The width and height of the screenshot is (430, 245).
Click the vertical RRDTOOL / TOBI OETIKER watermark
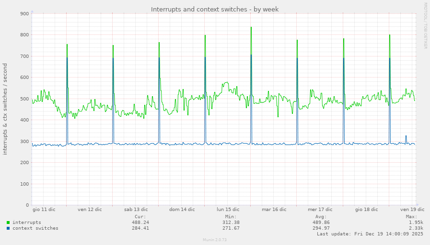click(425, 25)
